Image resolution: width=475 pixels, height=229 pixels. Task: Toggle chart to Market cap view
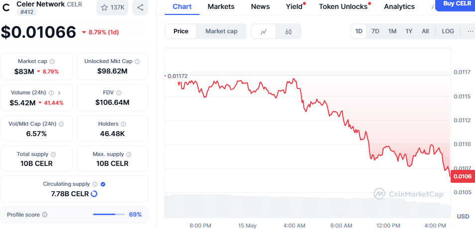tap(221, 31)
